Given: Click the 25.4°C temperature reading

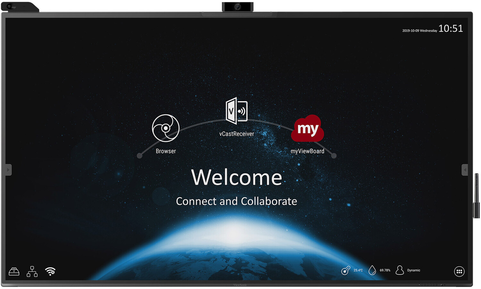Looking at the screenshot, I should point(358,270).
